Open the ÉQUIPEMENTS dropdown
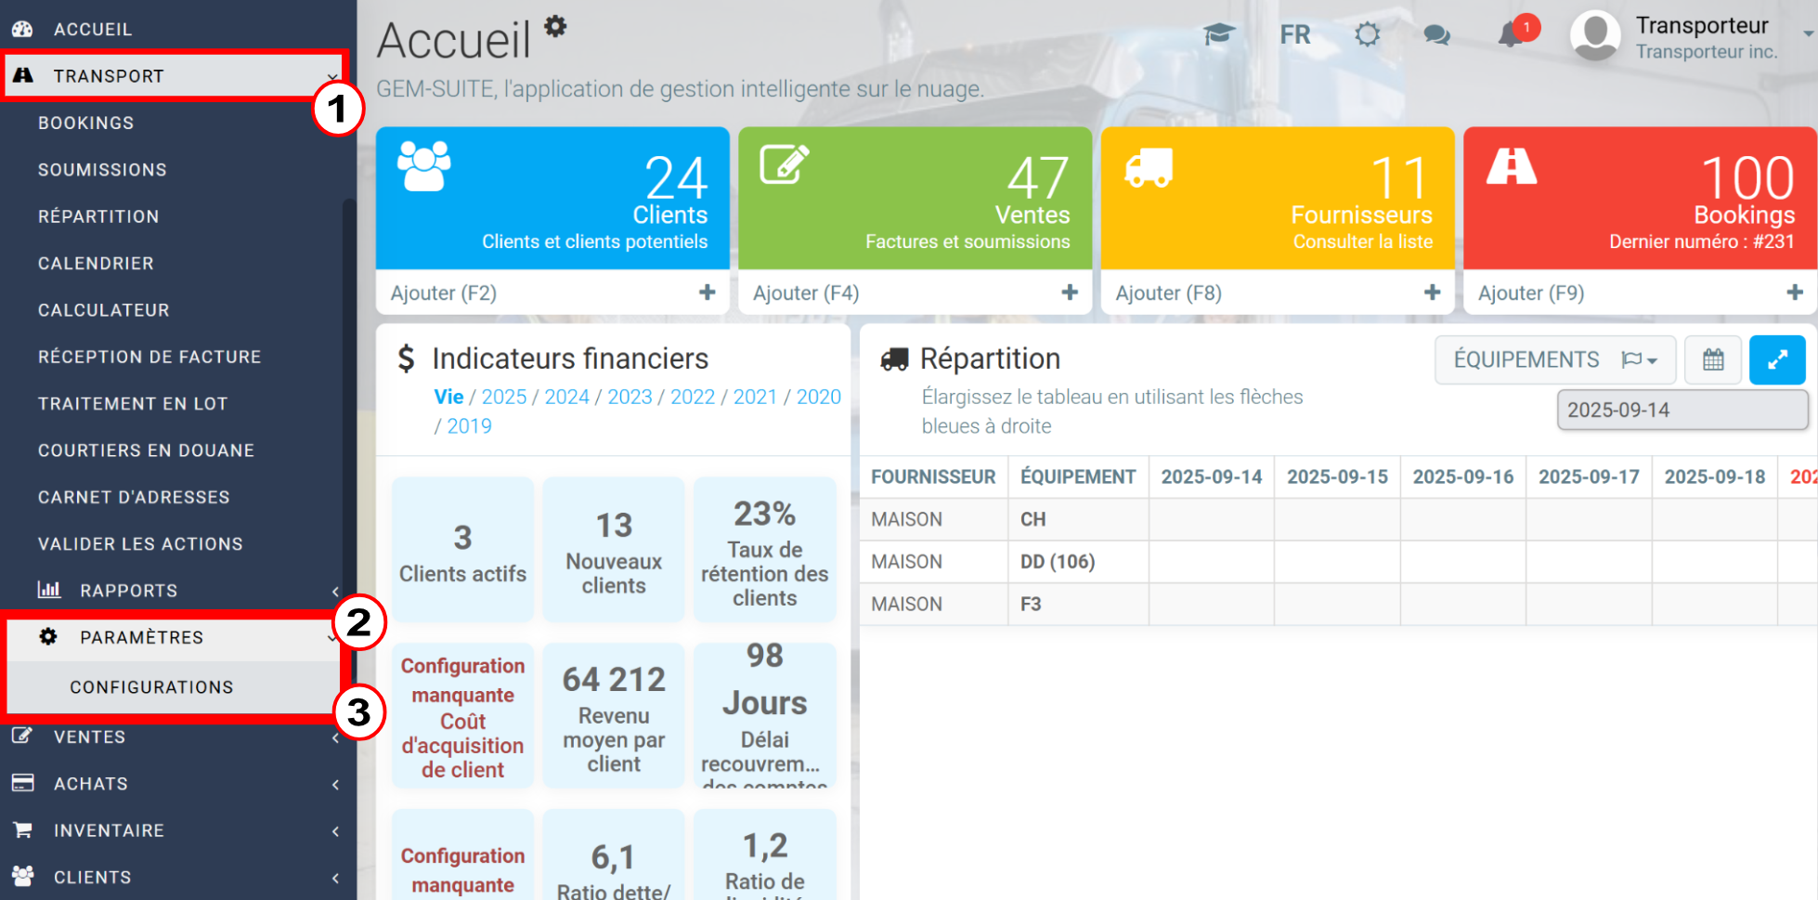Screen dimensions: 1818x900 pos(1554,360)
